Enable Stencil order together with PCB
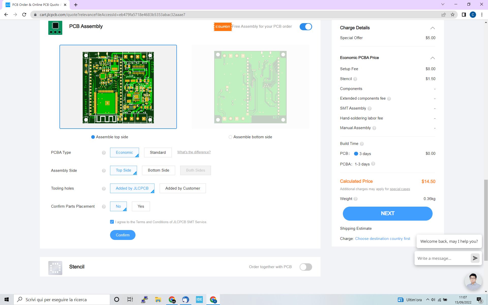Screen dimensions: 488x305 pyautogui.click(x=306, y=267)
